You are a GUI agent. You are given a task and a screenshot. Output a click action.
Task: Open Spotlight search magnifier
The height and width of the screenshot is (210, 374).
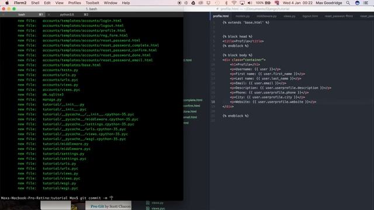coord(348,3)
